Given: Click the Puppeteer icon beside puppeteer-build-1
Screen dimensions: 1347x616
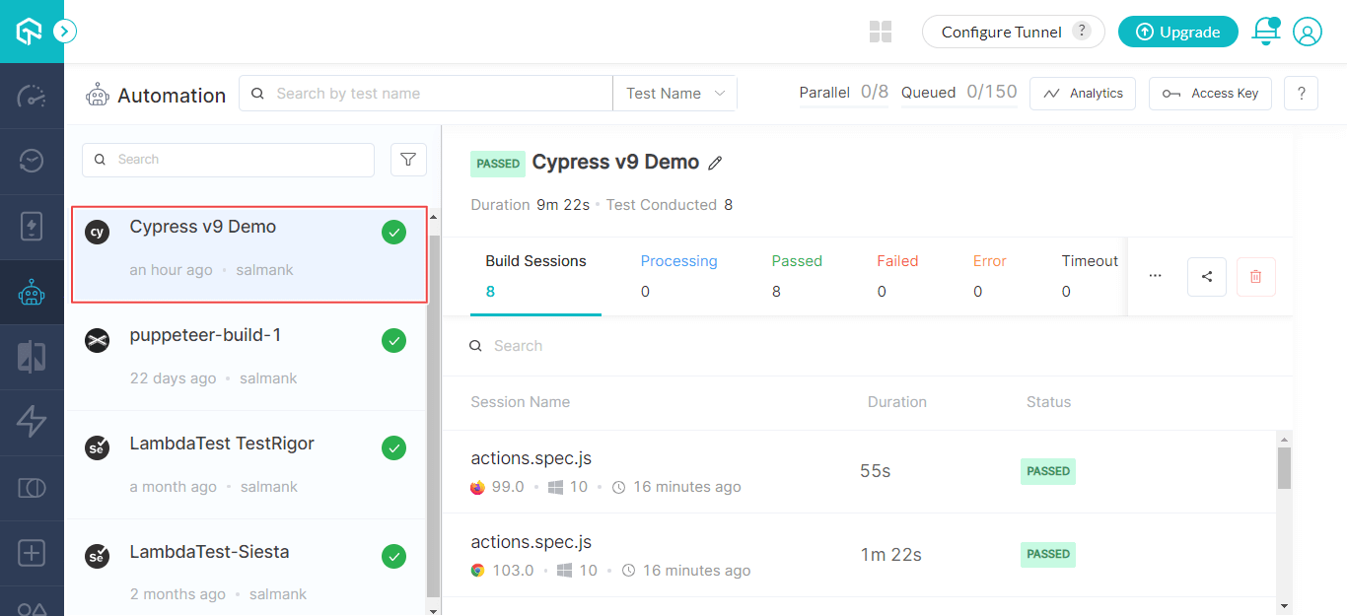Looking at the screenshot, I should [97, 341].
